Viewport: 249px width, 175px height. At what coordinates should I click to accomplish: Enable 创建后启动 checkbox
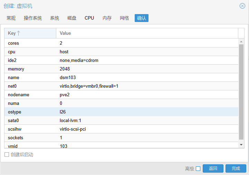pos(7,154)
